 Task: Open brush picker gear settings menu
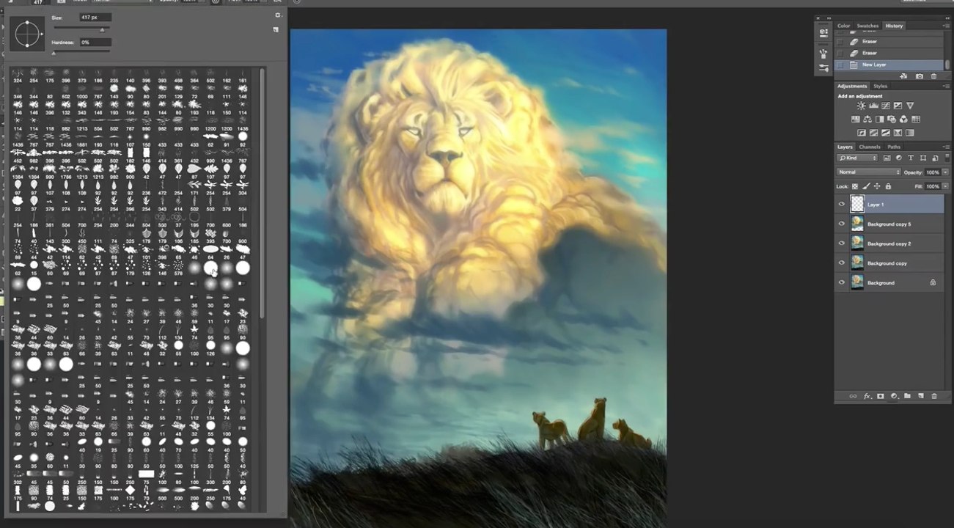click(277, 15)
